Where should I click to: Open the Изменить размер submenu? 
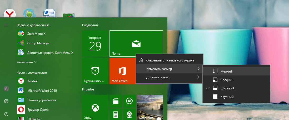coord(170,69)
